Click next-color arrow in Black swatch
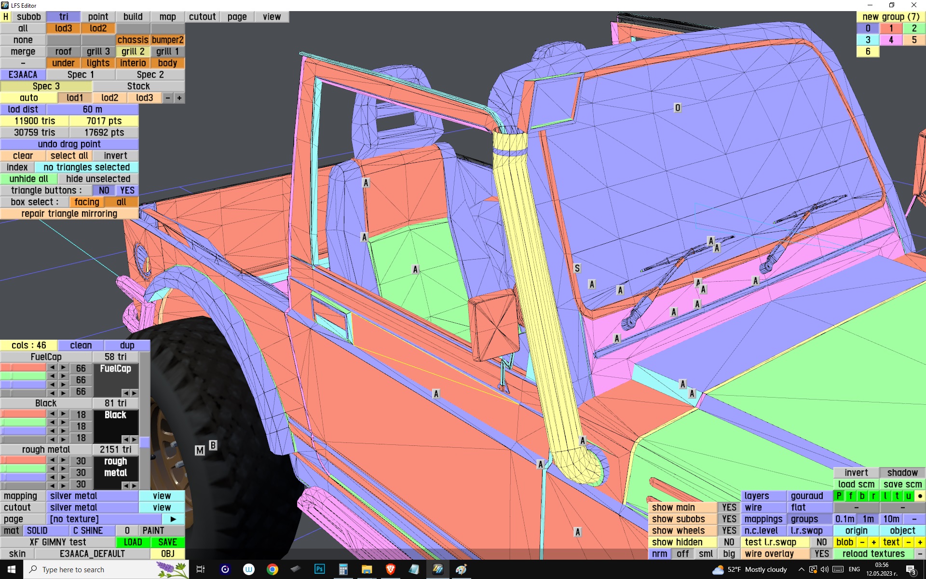Viewport: 926px width, 579px height. coord(135,439)
